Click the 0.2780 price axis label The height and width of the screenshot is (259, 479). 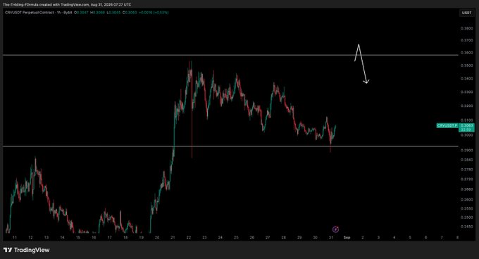[x=466, y=170]
